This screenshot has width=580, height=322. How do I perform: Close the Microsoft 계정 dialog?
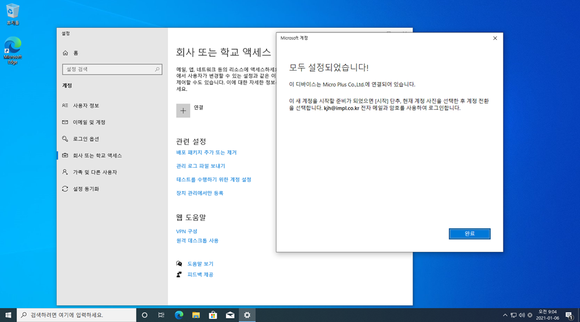pyautogui.click(x=495, y=38)
